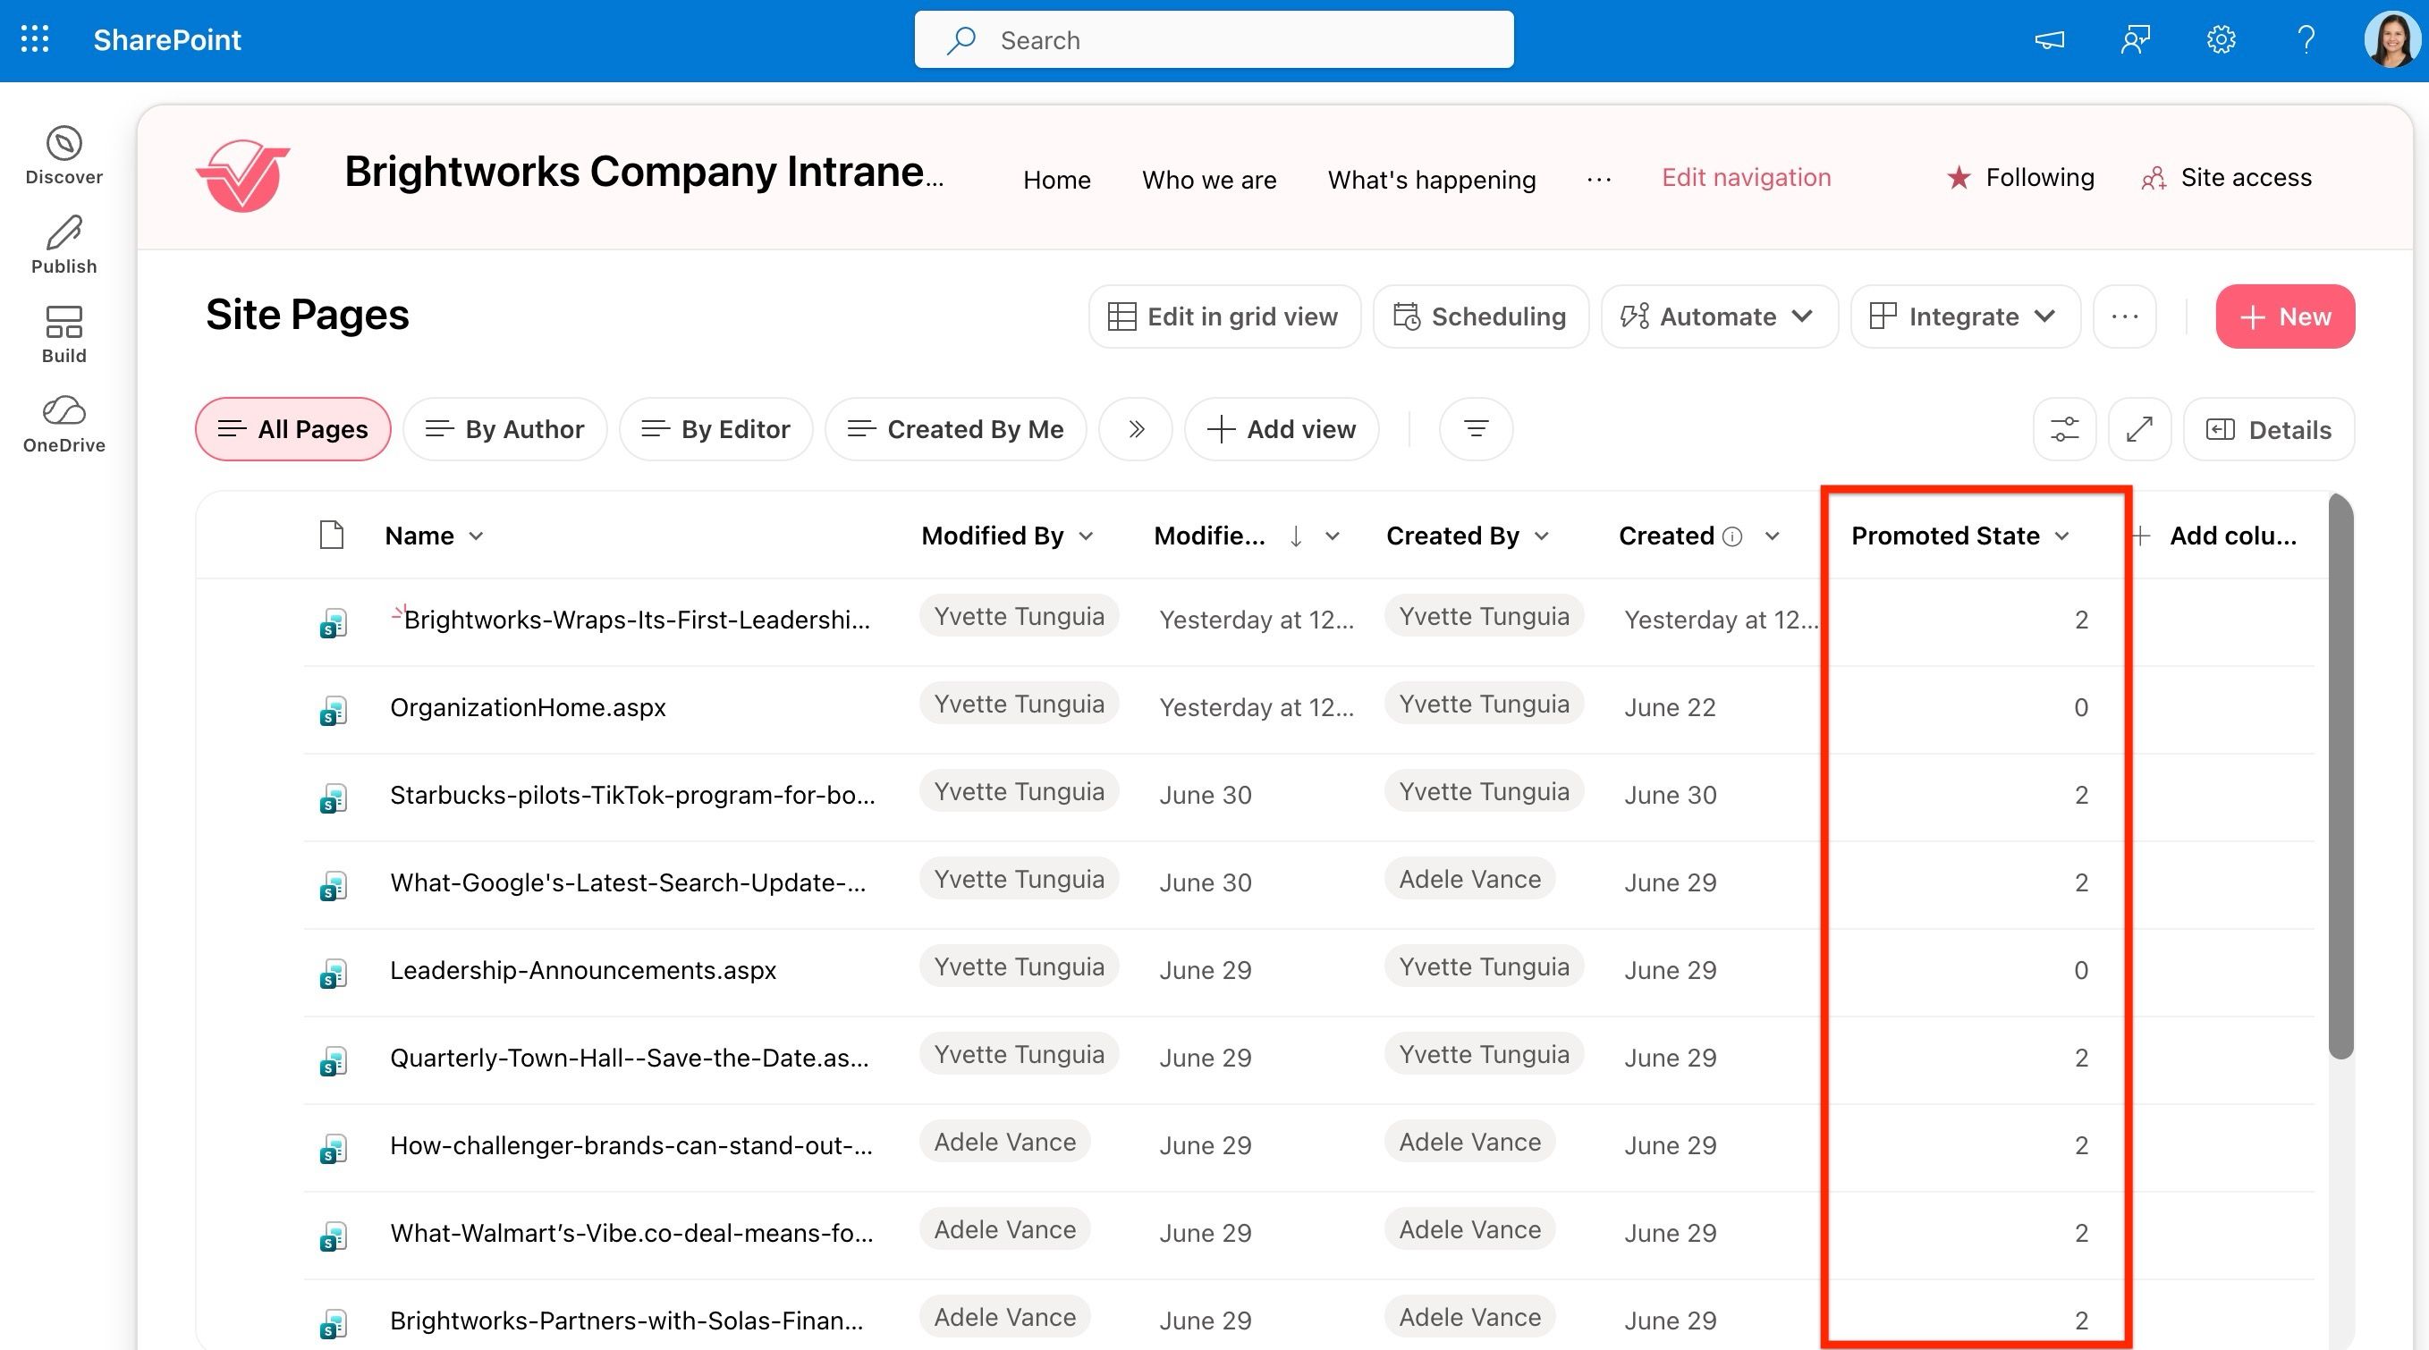Open What-Walmart's-Vibe.co-deal page

coord(631,1233)
